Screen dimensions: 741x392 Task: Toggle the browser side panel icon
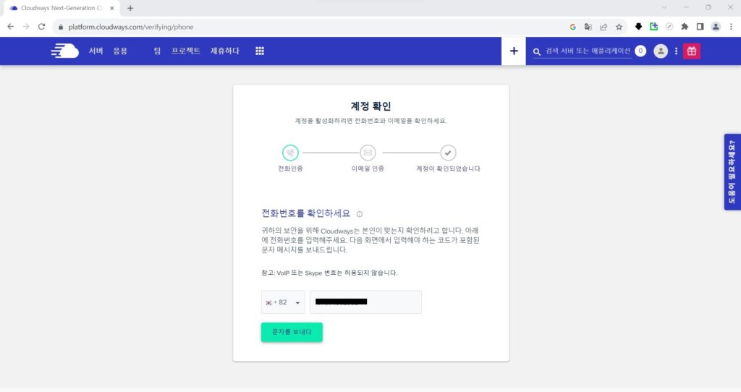[x=700, y=27]
